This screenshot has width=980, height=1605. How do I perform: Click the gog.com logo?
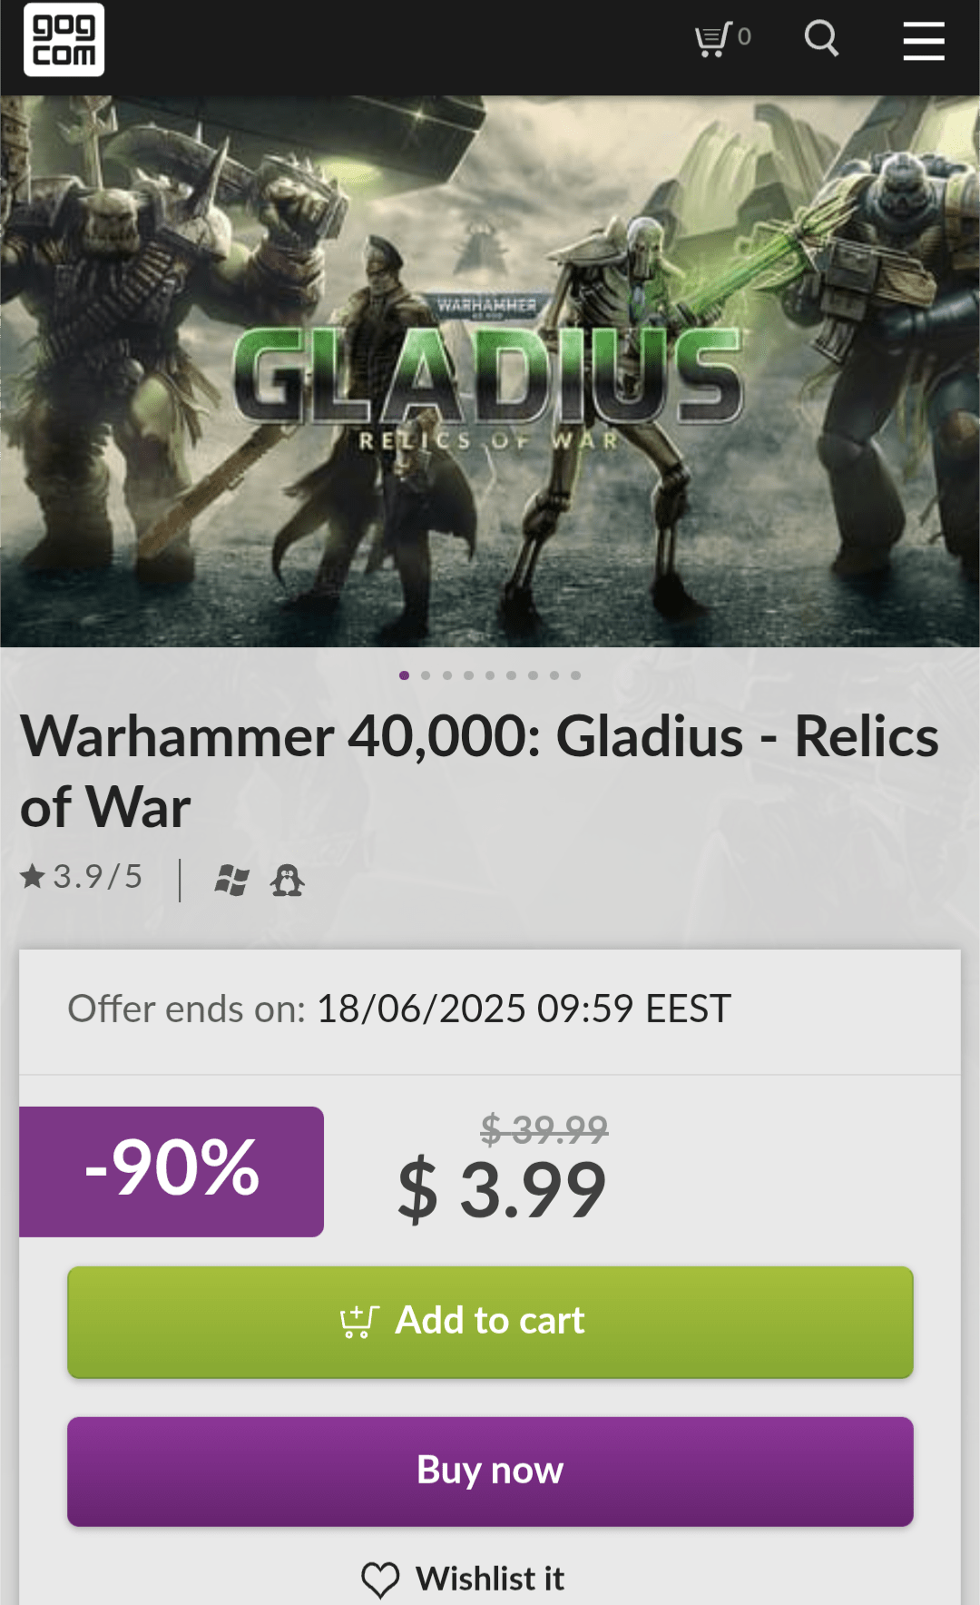(64, 41)
